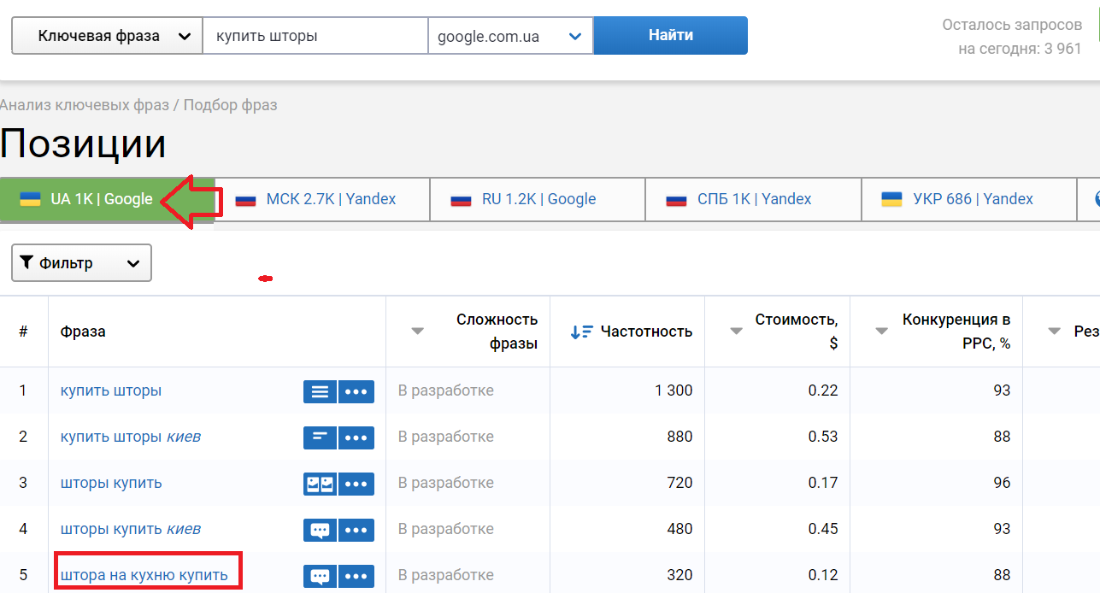The image size is (1100, 593).
Task: Open three-dots menu for 'штора на кухню купить'
Action: (x=356, y=576)
